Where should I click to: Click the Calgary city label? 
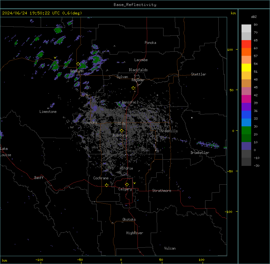125,189
